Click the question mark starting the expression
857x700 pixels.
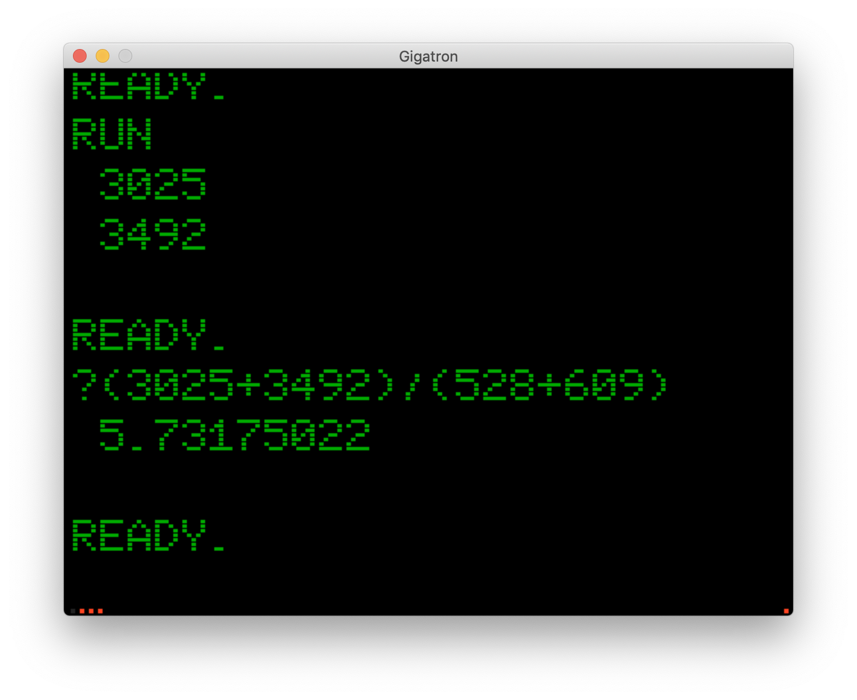(x=84, y=385)
